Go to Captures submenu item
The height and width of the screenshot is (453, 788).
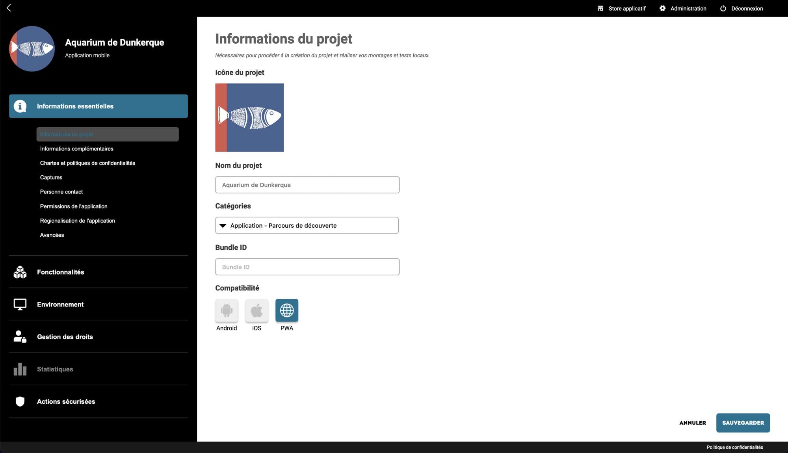coord(51,178)
